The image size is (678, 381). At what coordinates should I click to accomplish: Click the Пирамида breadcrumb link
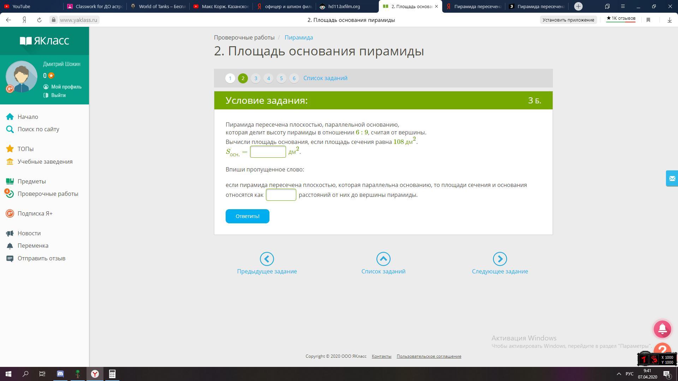[x=299, y=37]
